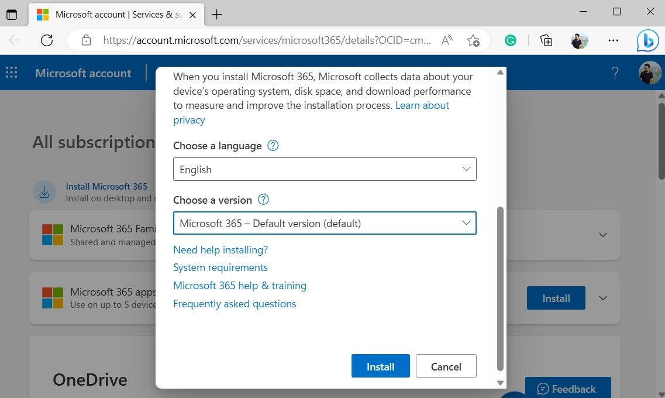This screenshot has height=398, width=665.
Task: Add page to favorites star icon
Action: coord(473,40)
